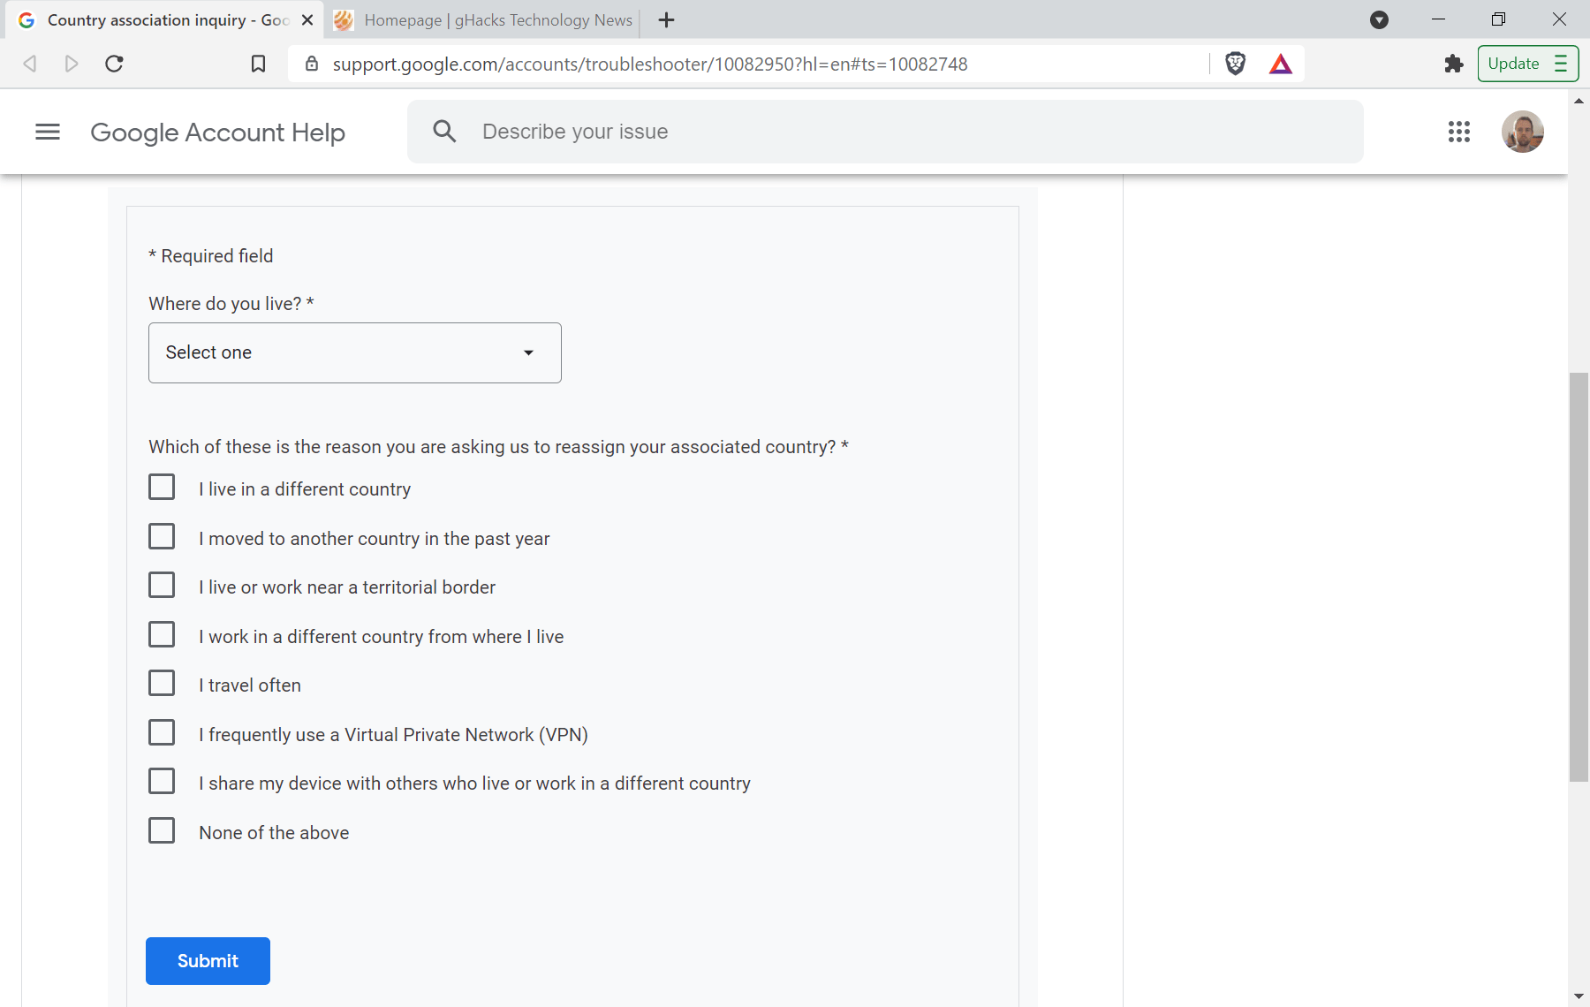This screenshot has width=1590, height=1007.
Task: Reload the current page
Action: pyautogui.click(x=114, y=63)
